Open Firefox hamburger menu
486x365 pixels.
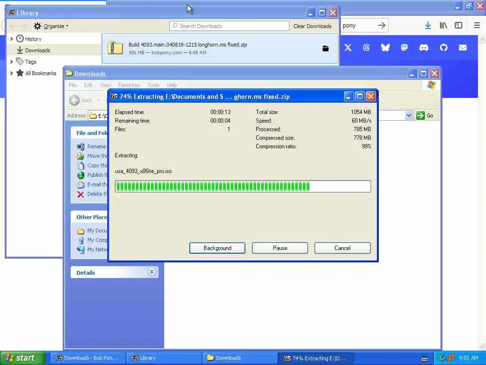[477, 26]
